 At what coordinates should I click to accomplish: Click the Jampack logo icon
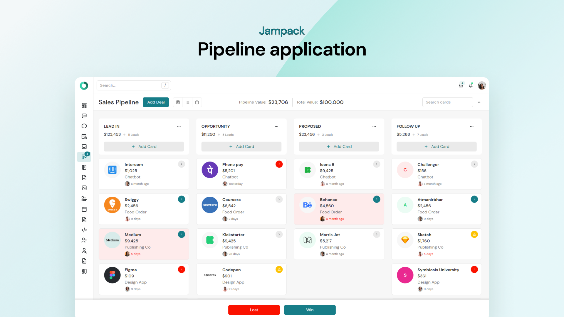pos(84,85)
